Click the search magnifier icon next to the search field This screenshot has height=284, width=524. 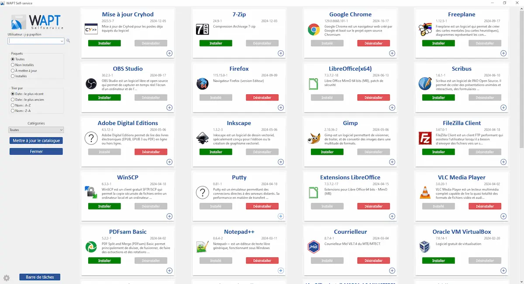pyautogui.click(x=68, y=41)
